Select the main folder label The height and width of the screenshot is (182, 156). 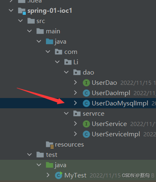point(53,31)
